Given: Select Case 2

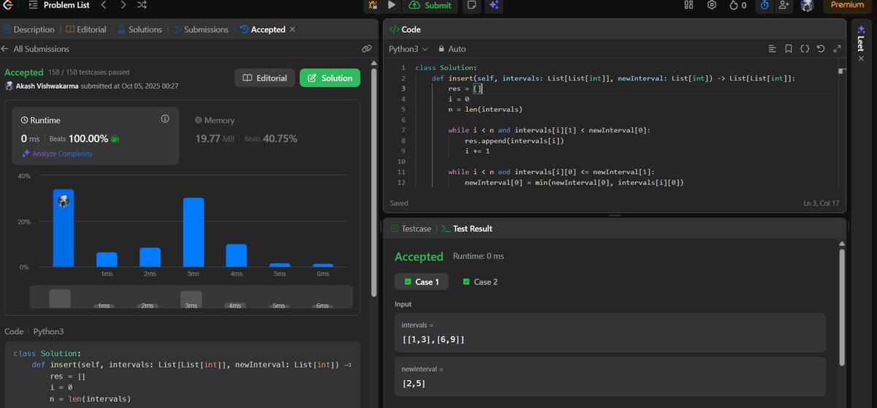Looking at the screenshot, I should (x=480, y=282).
